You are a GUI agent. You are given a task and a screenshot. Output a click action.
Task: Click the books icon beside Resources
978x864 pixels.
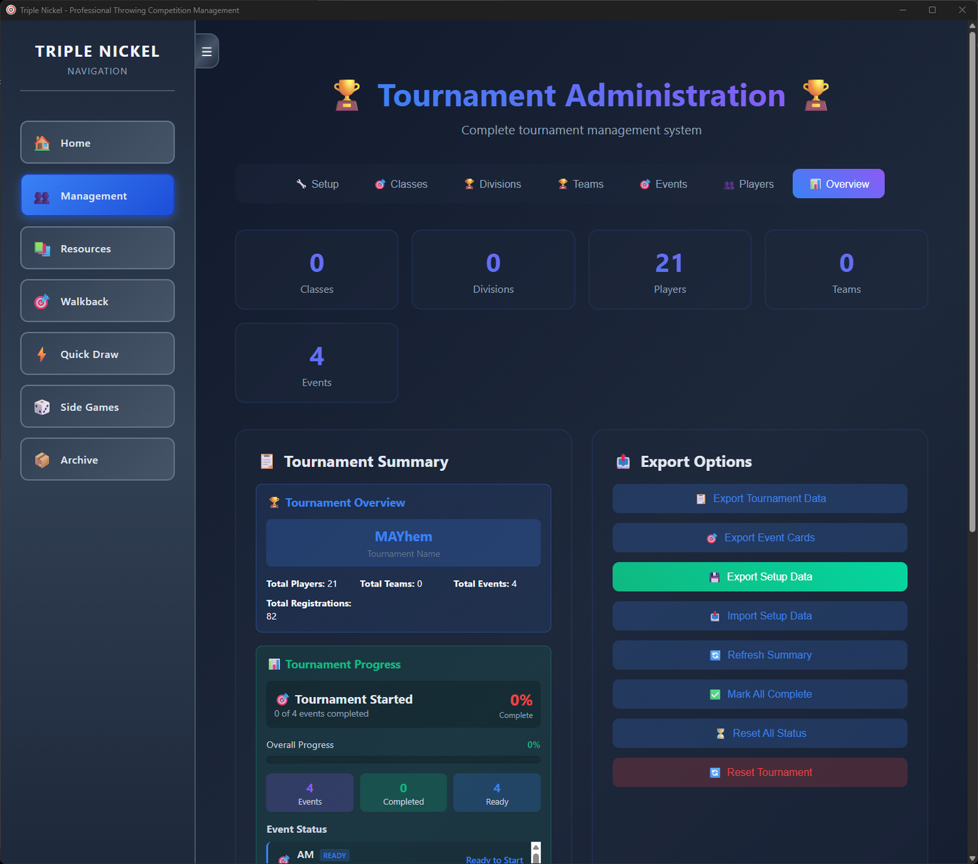[42, 249]
